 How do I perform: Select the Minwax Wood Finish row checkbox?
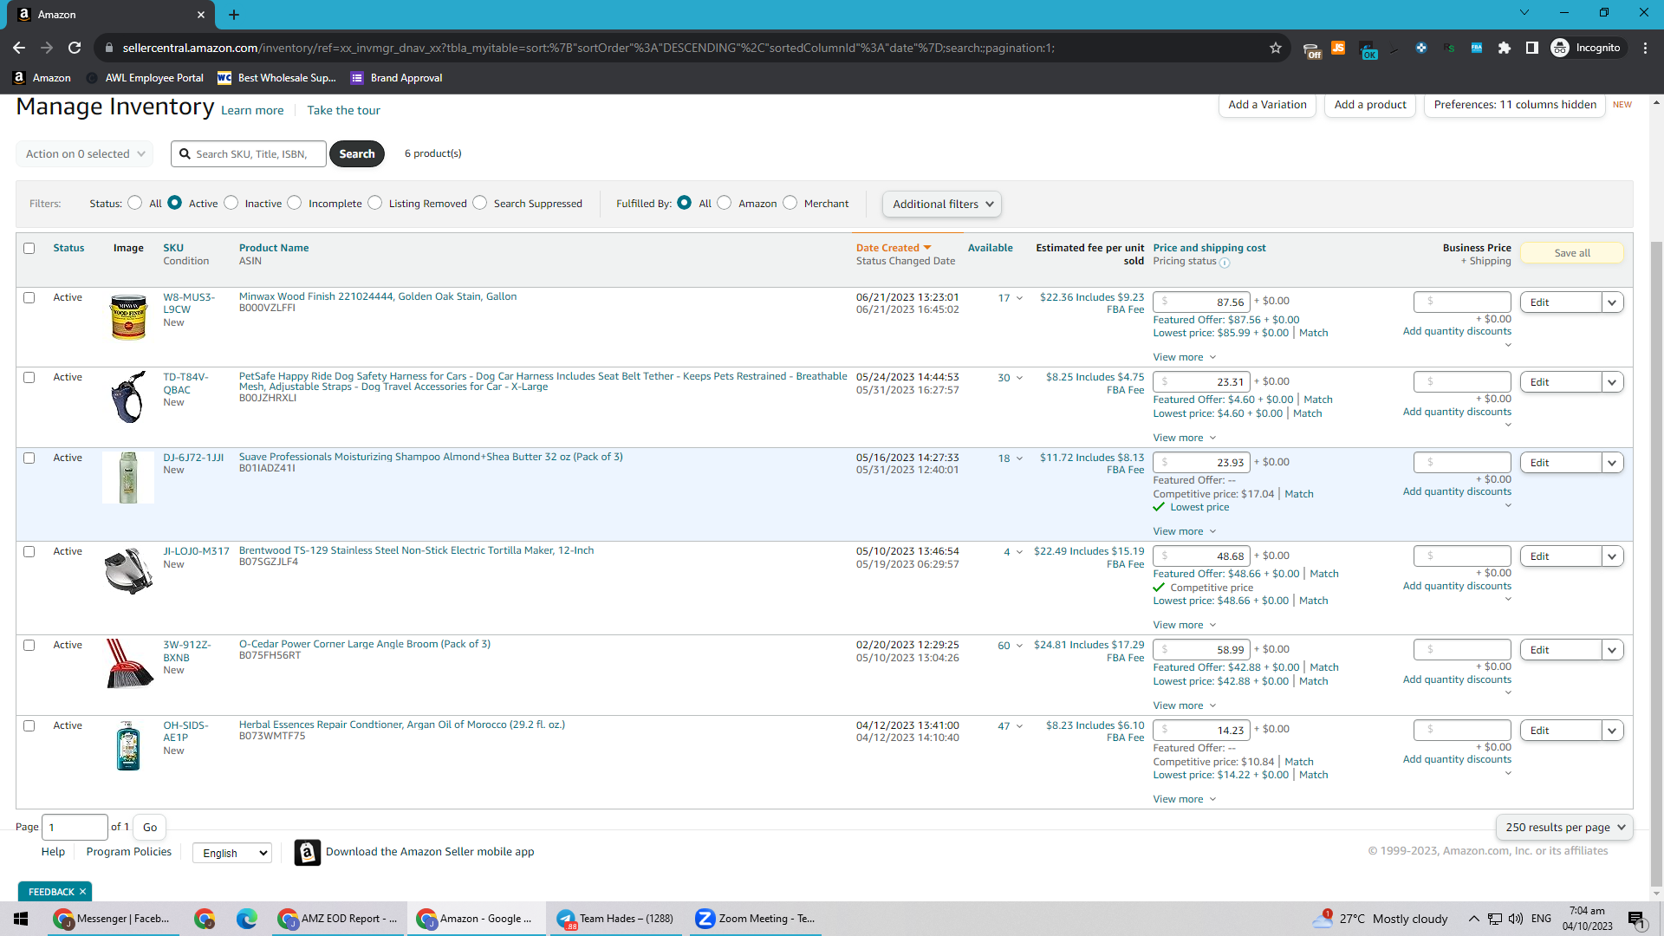tap(29, 298)
